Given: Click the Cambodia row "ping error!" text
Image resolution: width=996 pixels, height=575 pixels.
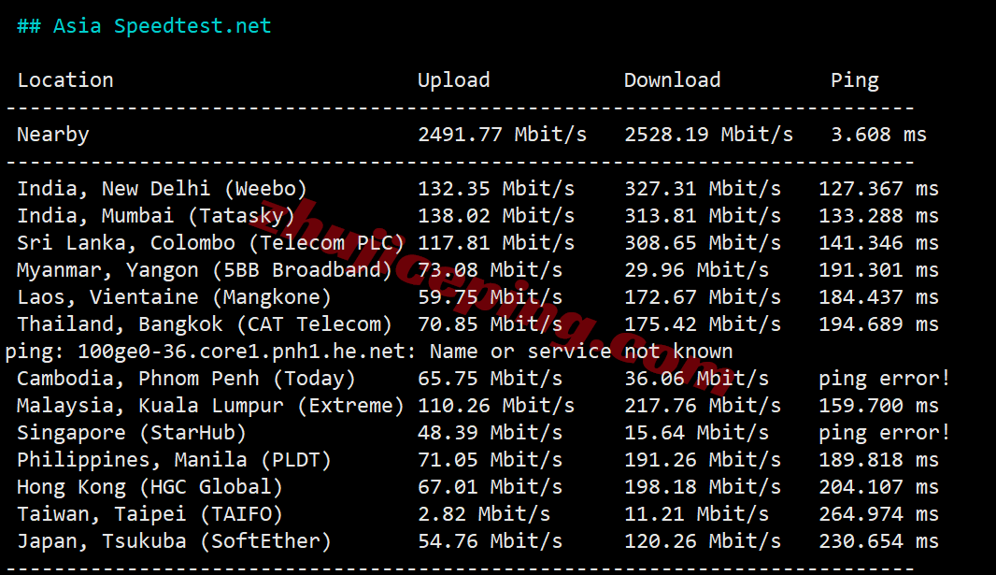Looking at the screenshot, I should 884,379.
